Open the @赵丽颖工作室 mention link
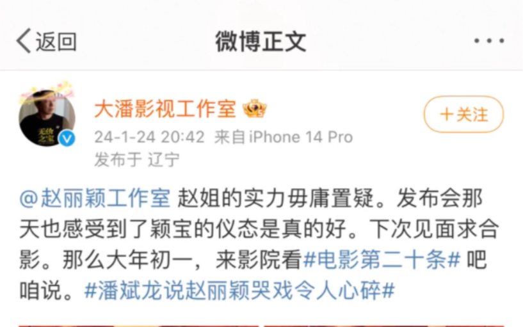The image size is (523, 327). 95,198
